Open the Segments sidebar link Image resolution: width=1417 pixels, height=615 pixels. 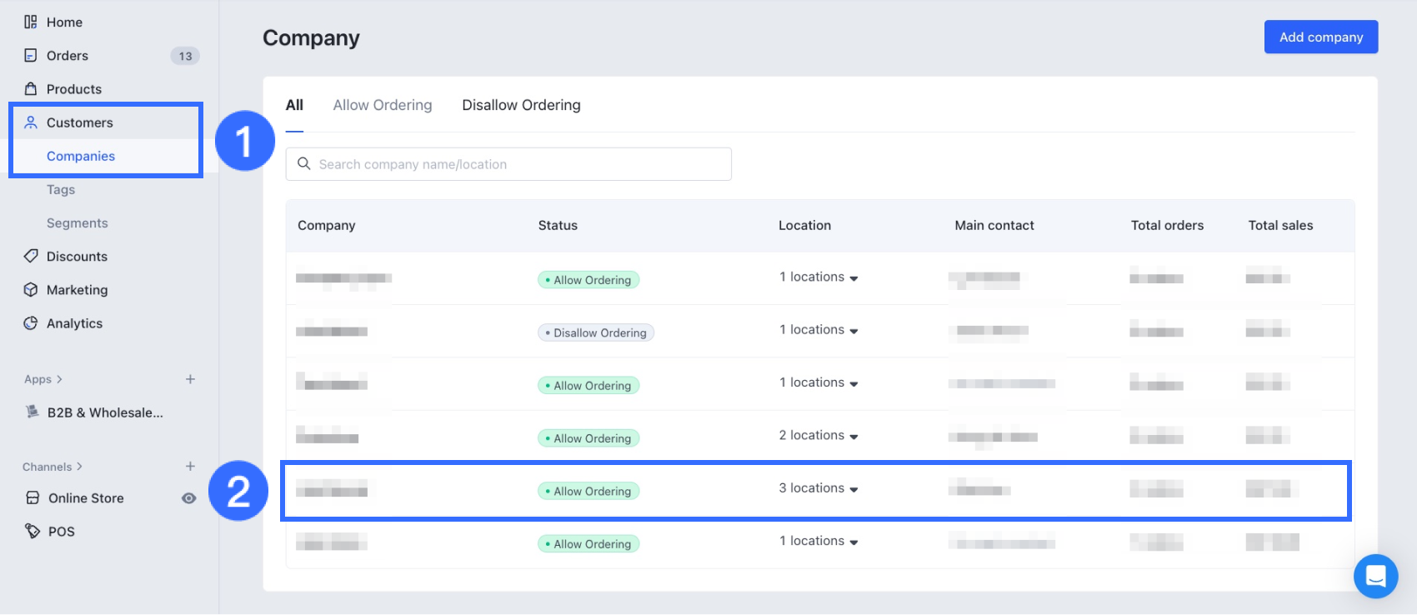pyautogui.click(x=78, y=223)
